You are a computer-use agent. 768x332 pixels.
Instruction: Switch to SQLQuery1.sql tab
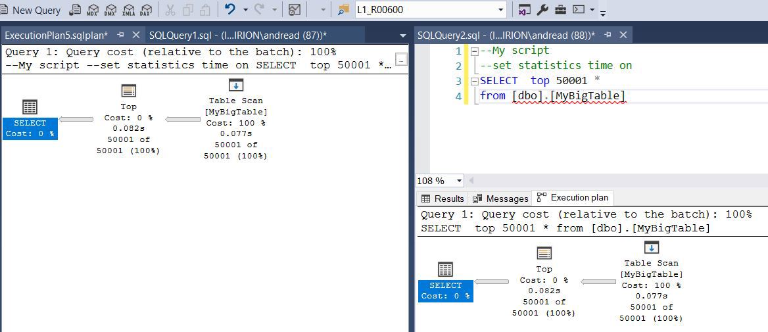237,36
